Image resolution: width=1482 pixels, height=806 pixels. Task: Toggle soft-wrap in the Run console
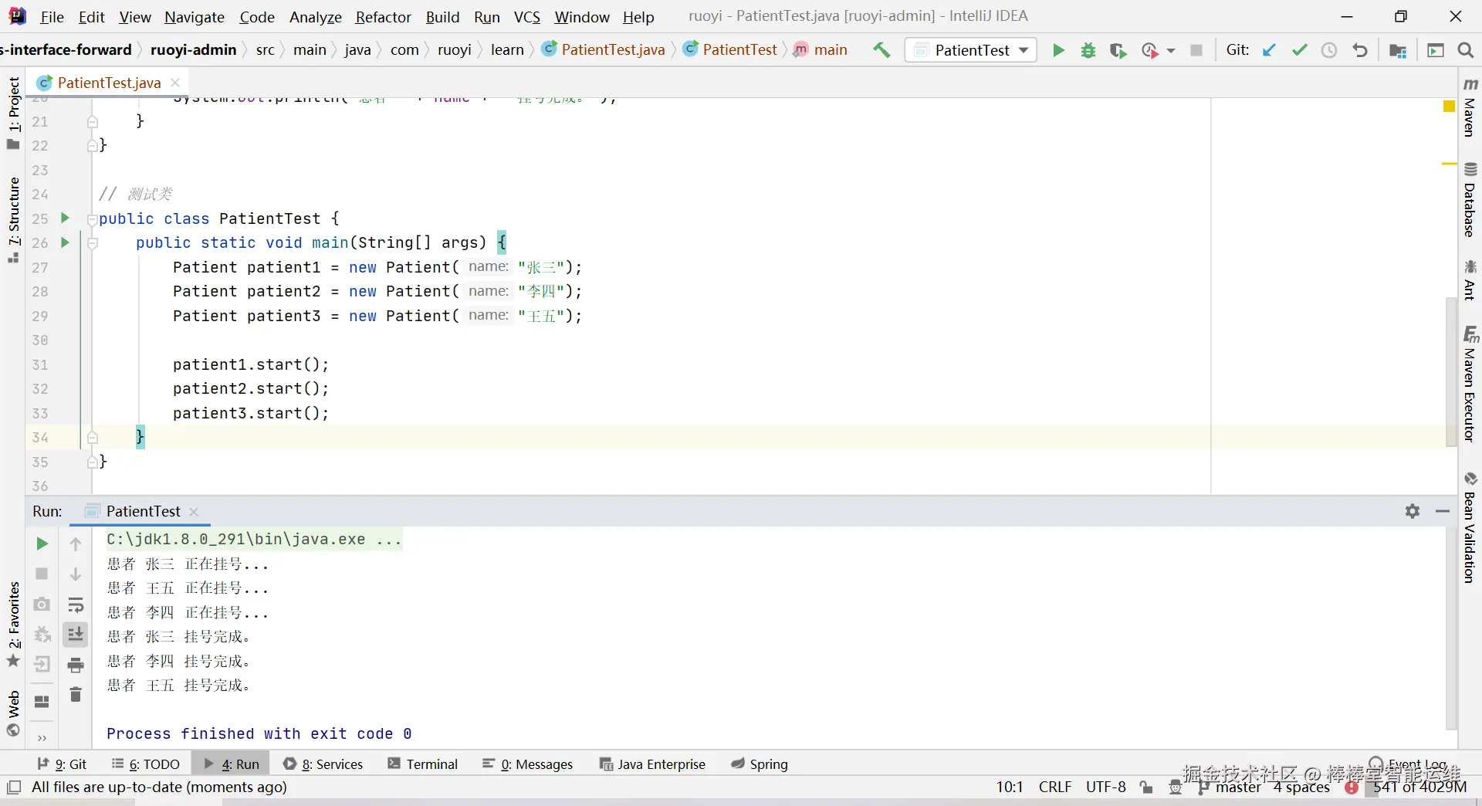[76, 604]
